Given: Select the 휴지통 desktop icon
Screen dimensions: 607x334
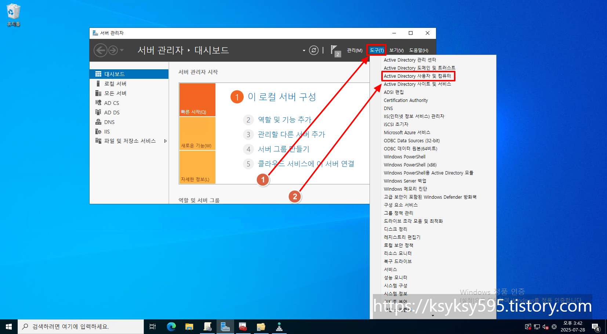Looking at the screenshot, I should point(14,15).
